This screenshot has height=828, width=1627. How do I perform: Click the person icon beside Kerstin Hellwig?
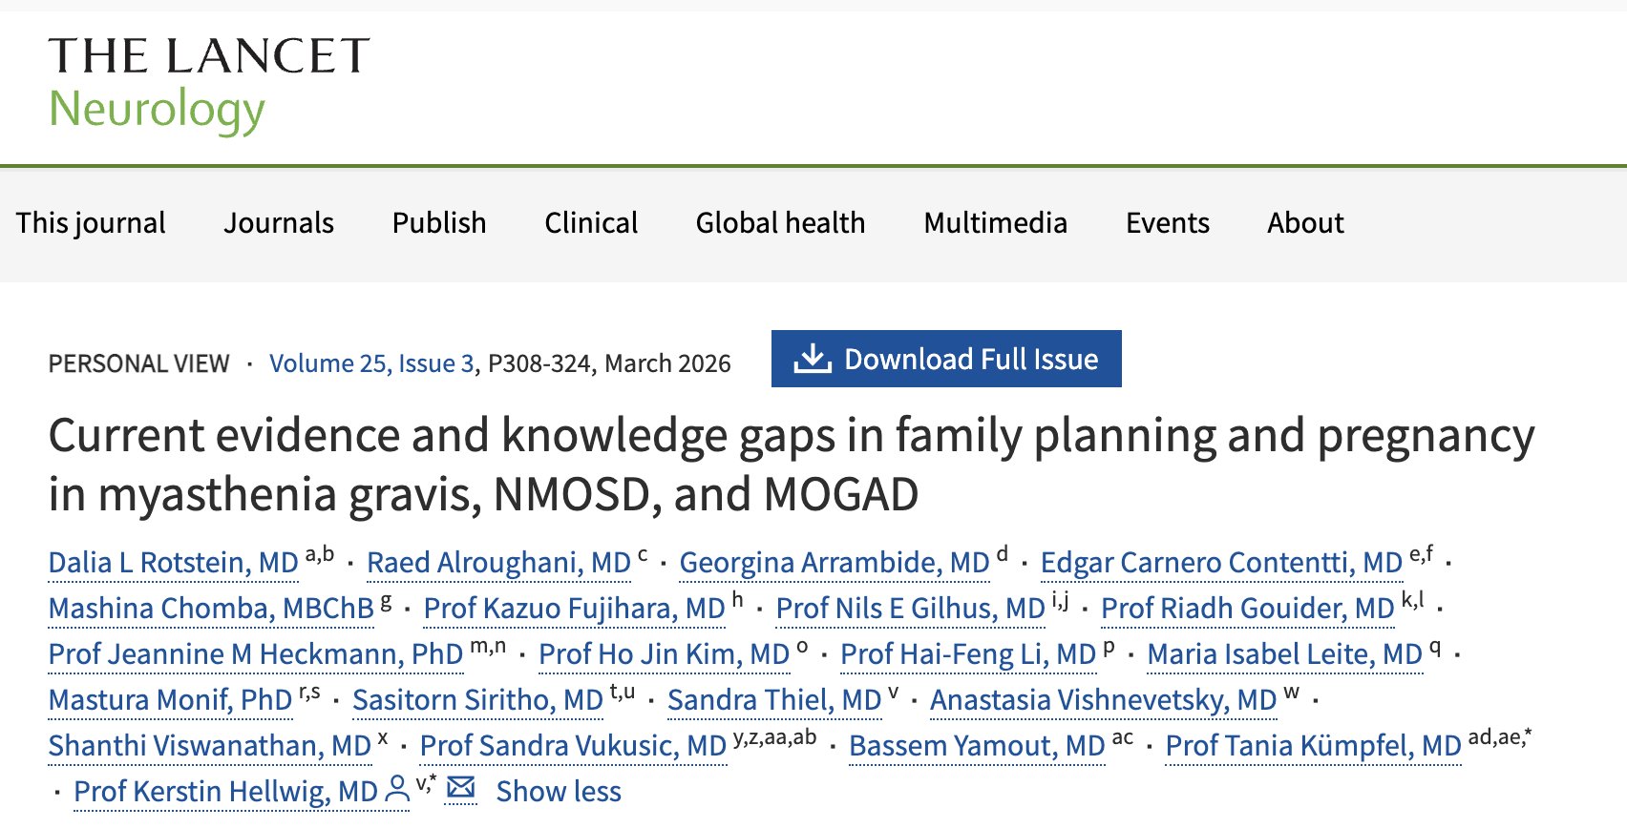pos(396,789)
